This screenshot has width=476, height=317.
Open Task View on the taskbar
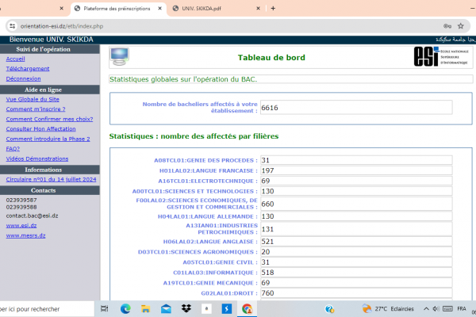coord(105,309)
